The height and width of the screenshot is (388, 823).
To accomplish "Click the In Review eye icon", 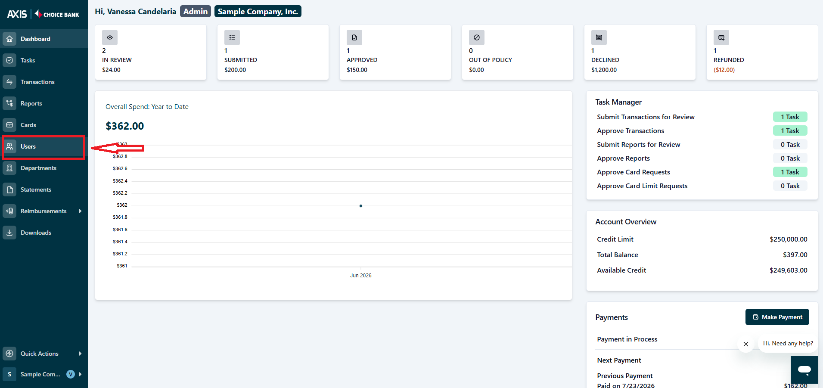I will click(x=110, y=37).
